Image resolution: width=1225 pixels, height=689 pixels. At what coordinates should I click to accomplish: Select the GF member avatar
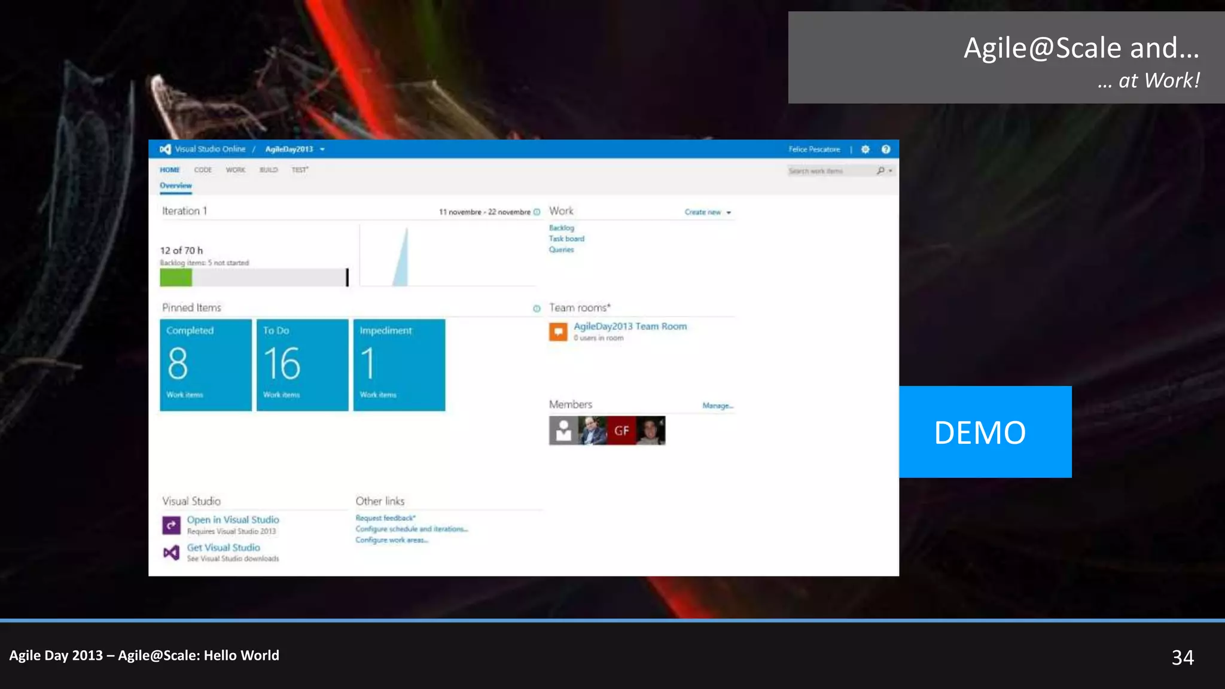621,431
